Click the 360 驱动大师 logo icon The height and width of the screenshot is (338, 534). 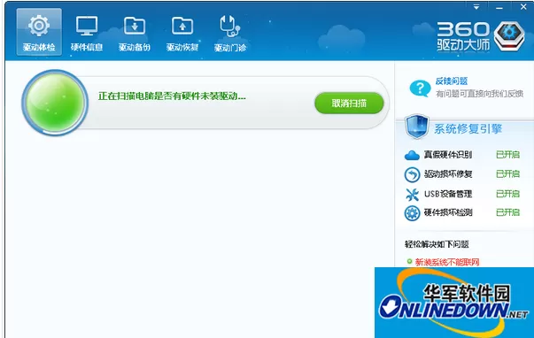[509, 36]
